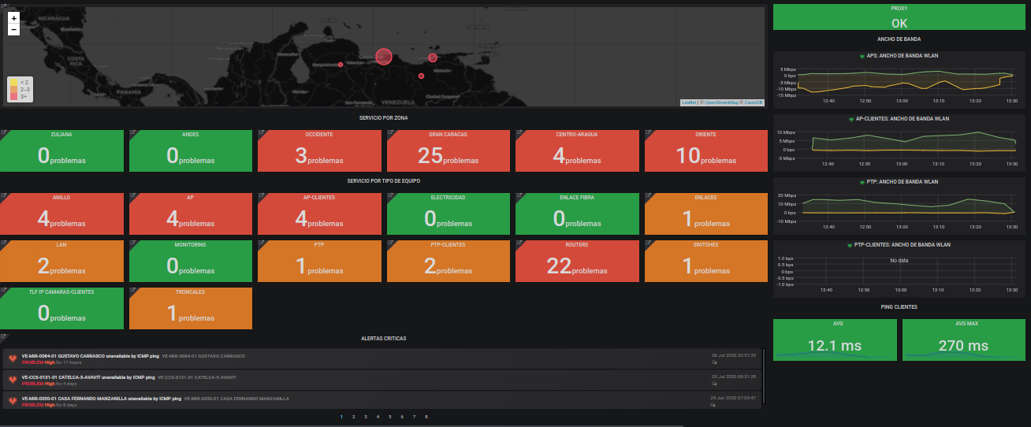1031x427 pixels.
Task: Go to page 8 of critical alerts
Action: 426,417
